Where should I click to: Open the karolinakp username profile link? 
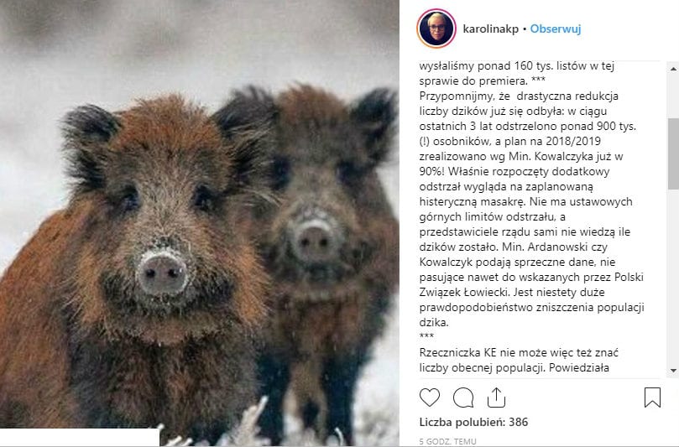coord(491,29)
